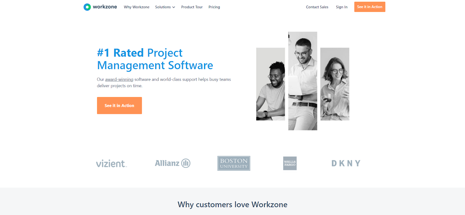The width and height of the screenshot is (465, 215).
Task: Click the center photo of the man holding a laptop
Action: (303, 81)
